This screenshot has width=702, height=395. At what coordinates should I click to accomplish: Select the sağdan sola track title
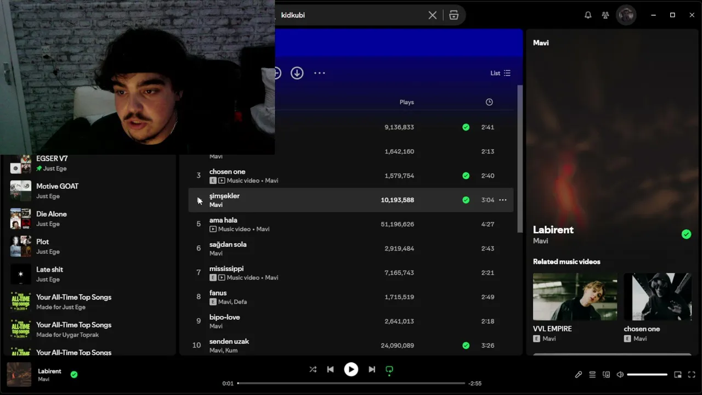click(228, 244)
